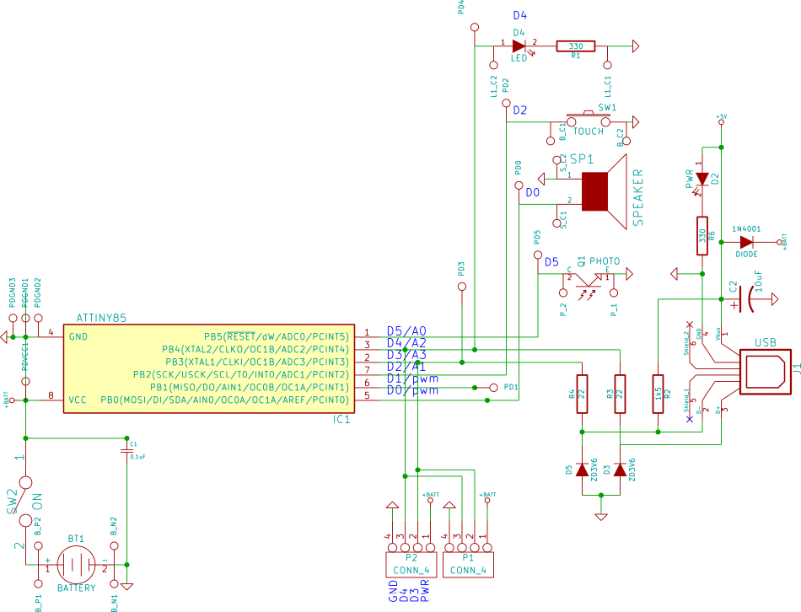Click the D3/A3 net label
The image size is (801, 612).
click(406, 355)
